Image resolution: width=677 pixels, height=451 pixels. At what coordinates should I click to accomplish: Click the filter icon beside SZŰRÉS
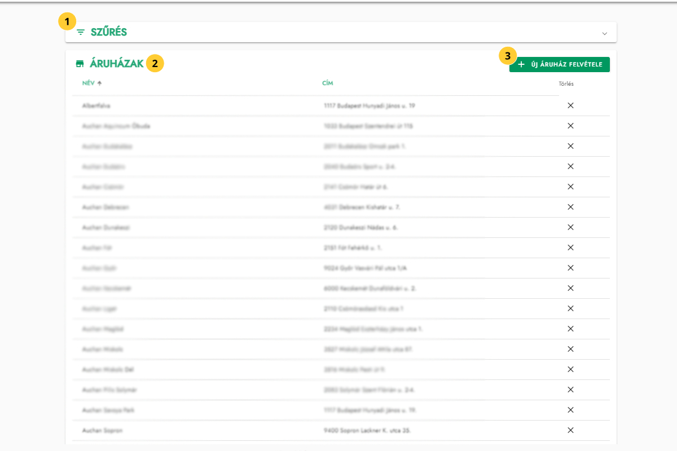click(x=81, y=32)
